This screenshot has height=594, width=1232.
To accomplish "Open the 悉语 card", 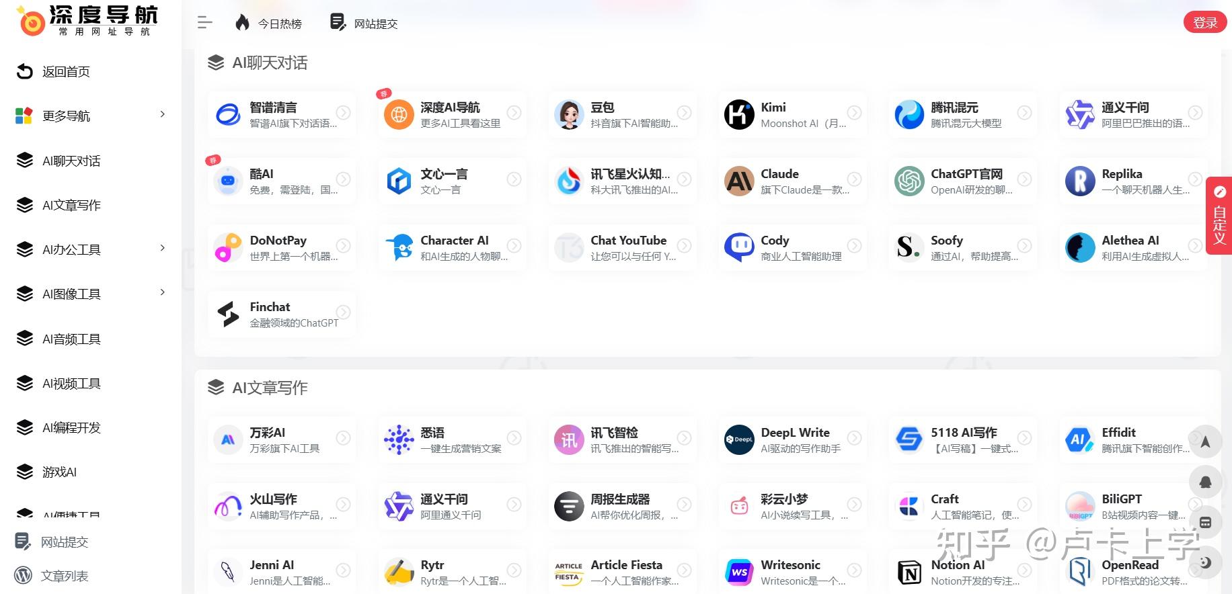I will coord(451,440).
